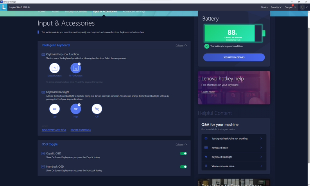310x186 pixels.
Task: Open the Touchpad Controls link
Action: pyautogui.click(x=54, y=130)
